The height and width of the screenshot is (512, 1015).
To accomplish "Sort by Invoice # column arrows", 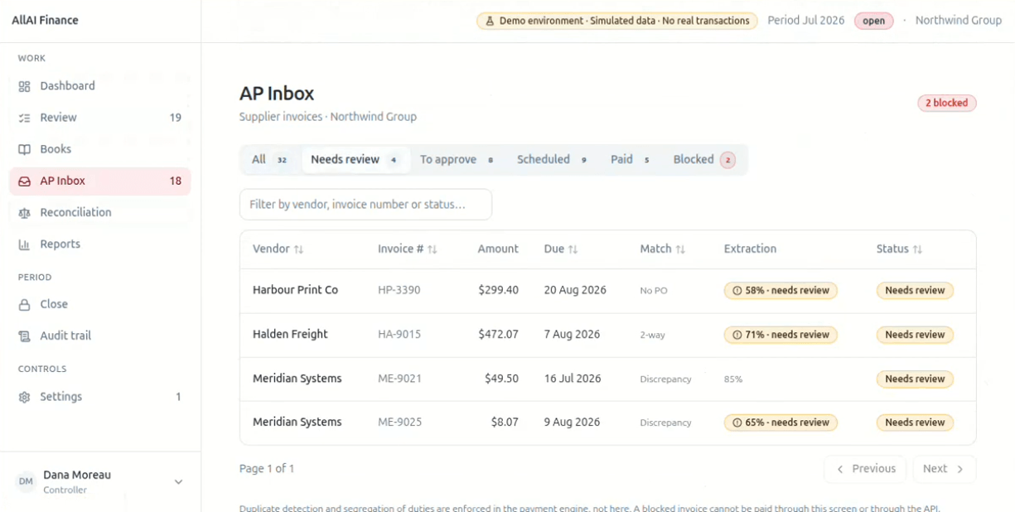I will [x=433, y=249].
